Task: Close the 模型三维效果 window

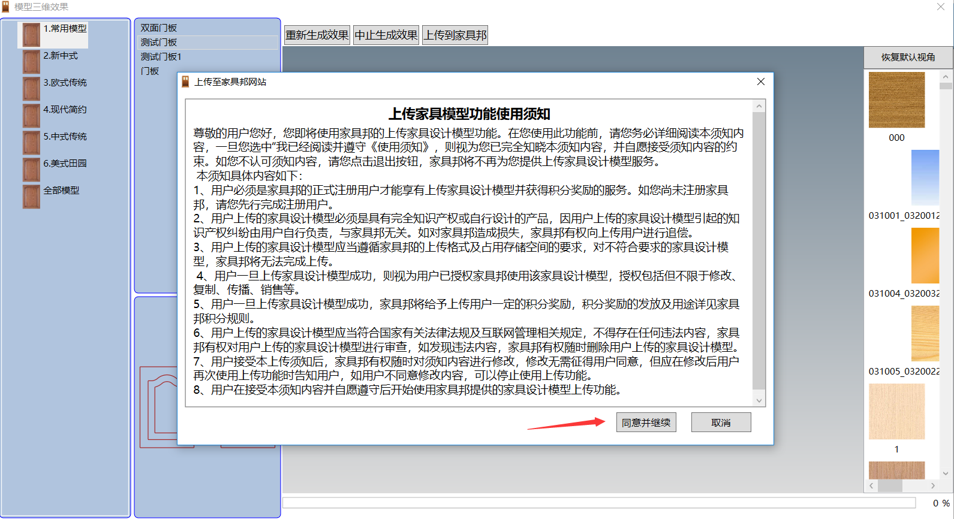Action: (940, 7)
